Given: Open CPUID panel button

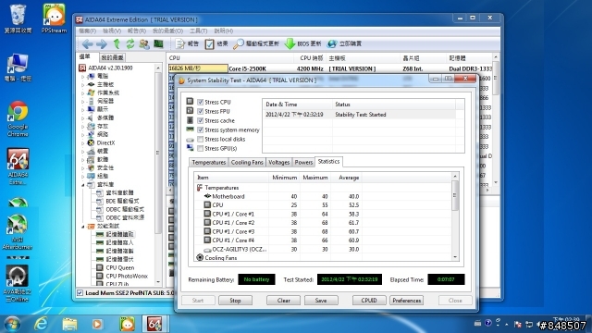Looking at the screenshot, I should click(x=369, y=301).
